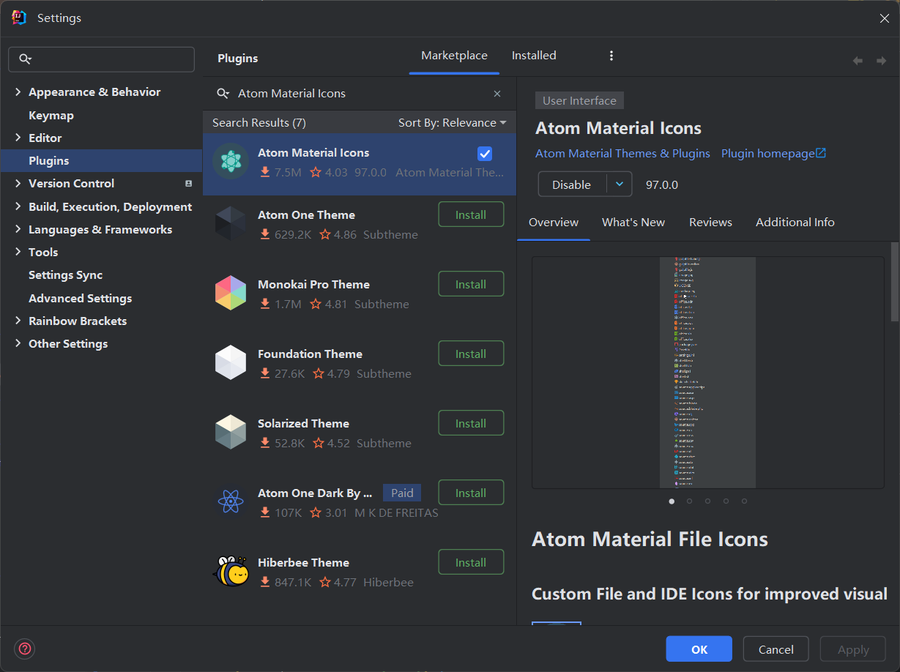Confirm settings with the OK button

click(x=699, y=649)
